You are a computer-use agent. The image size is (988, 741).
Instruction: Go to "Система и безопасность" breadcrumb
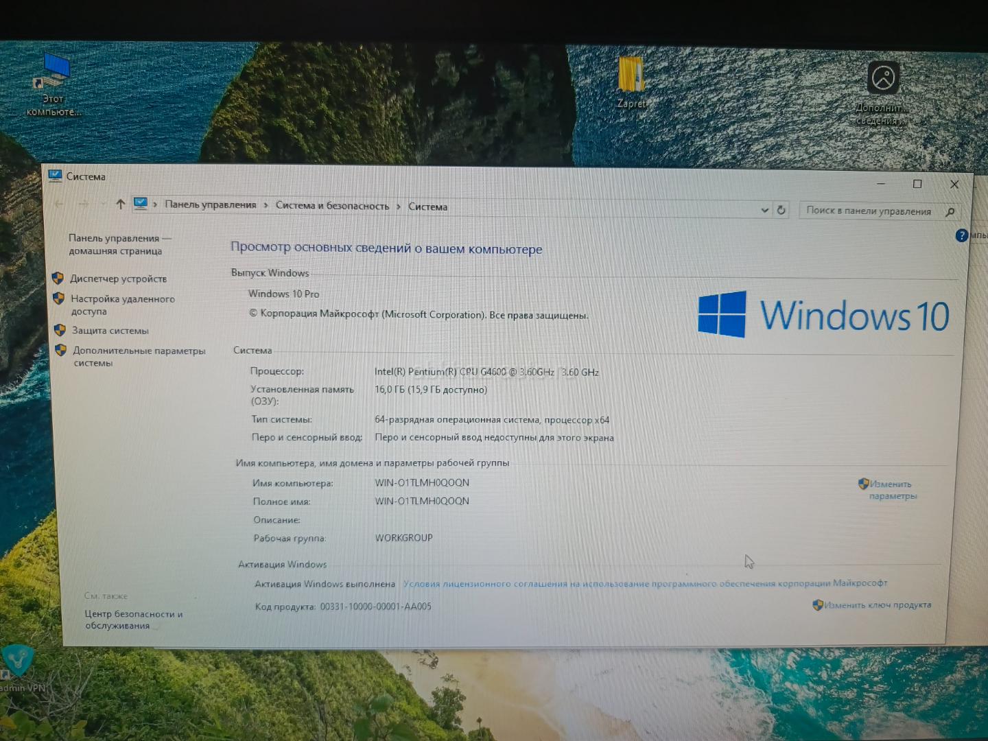332,206
